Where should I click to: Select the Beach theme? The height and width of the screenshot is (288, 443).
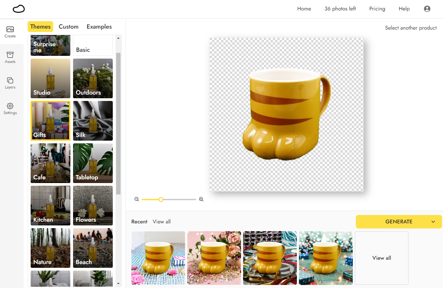click(93, 248)
